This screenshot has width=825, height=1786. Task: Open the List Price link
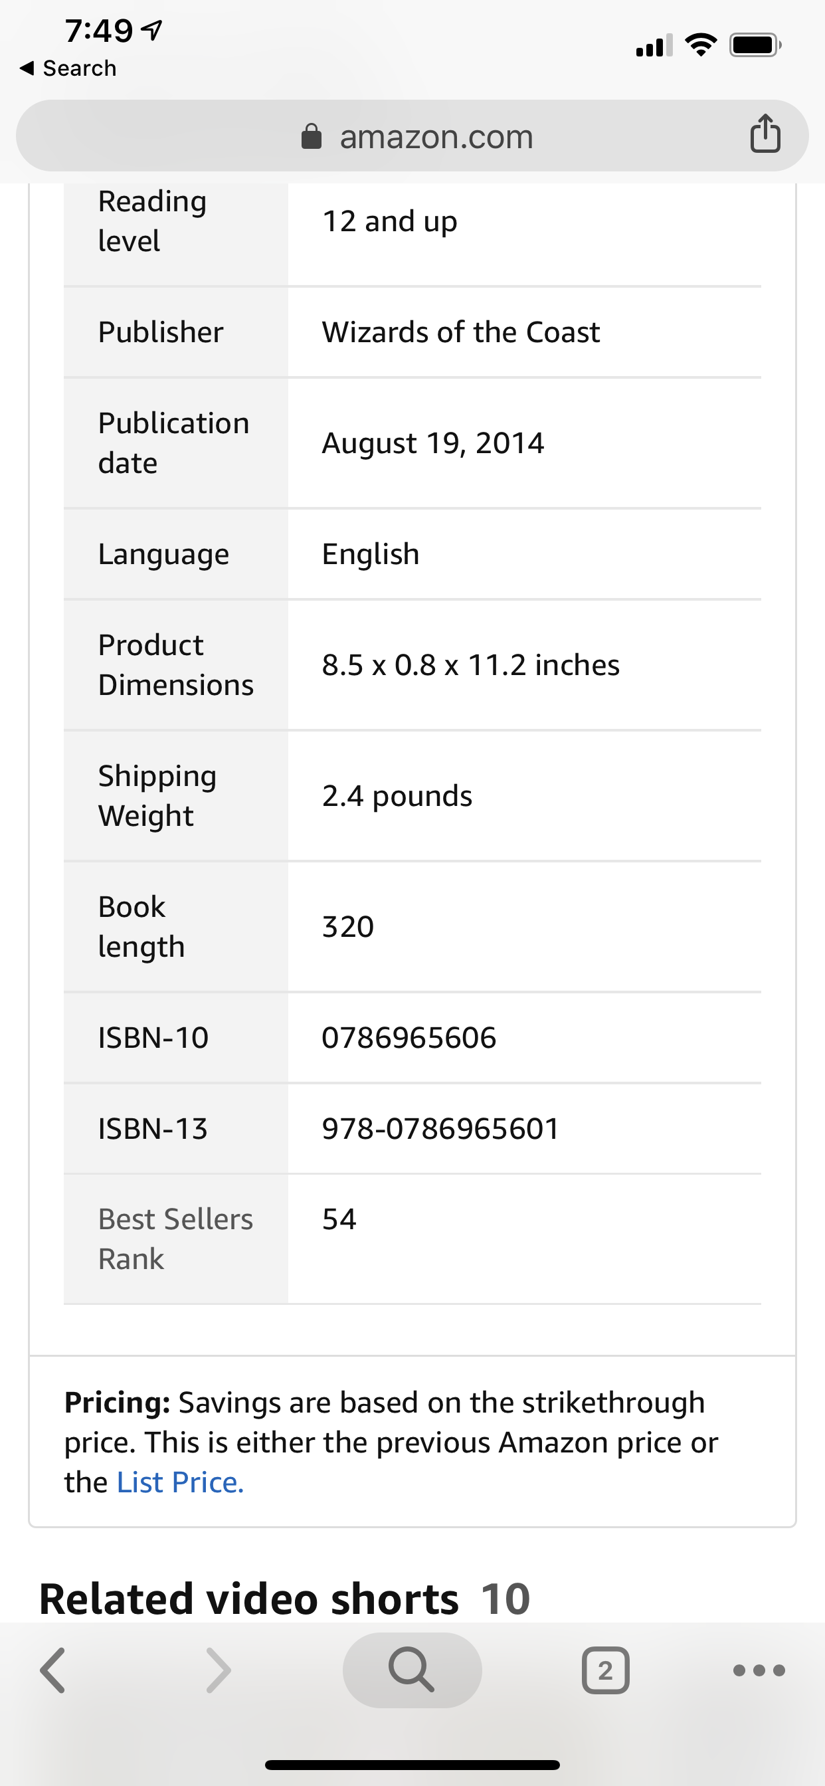(x=180, y=1482)
